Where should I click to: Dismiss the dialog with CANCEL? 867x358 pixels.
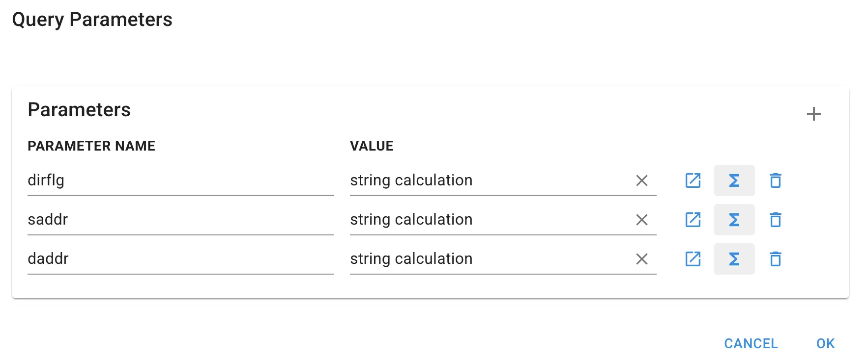click(751, 343)
